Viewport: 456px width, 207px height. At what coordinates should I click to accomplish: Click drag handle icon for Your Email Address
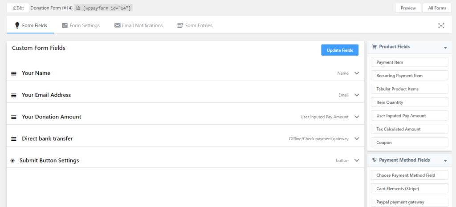pyautogui.click(x=14, y=95)
